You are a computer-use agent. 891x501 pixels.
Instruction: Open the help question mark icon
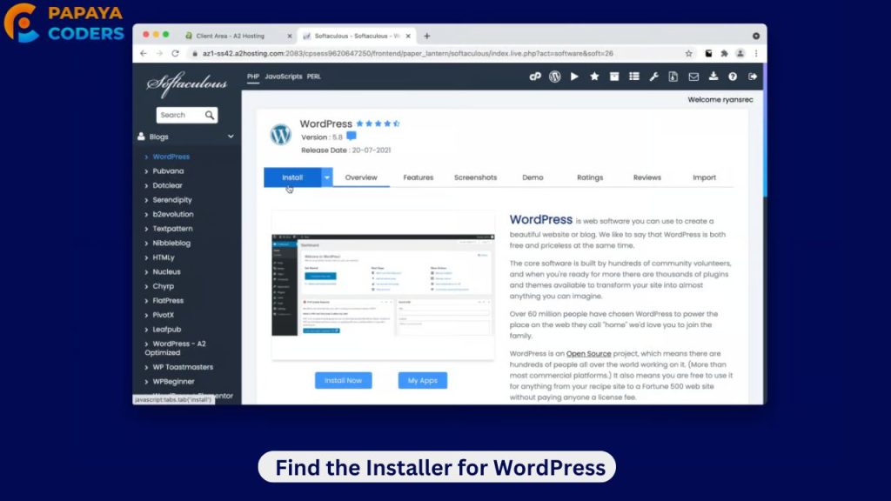tap(733, 77)
